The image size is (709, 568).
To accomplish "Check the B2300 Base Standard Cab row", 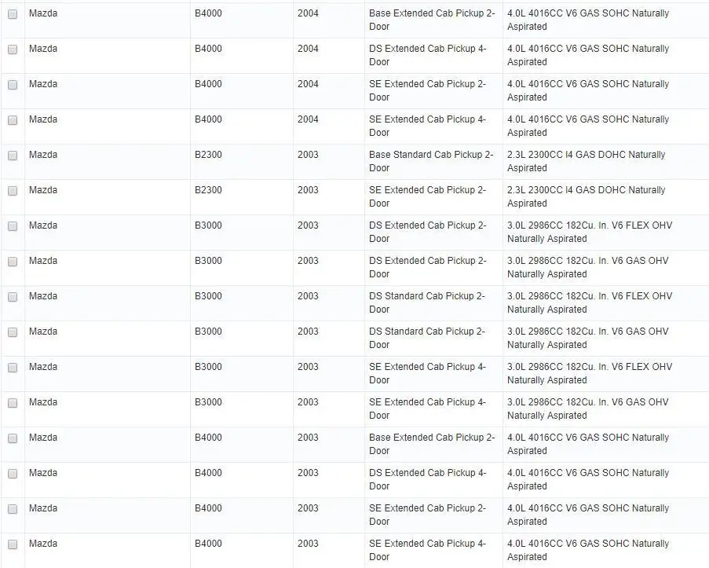I will pos(13,156).
